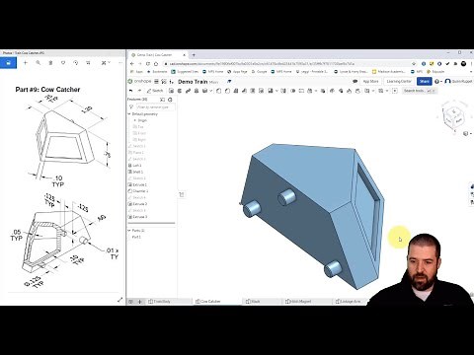
Task: Select the Chamfer tool icon
Action: click(227, 91)
